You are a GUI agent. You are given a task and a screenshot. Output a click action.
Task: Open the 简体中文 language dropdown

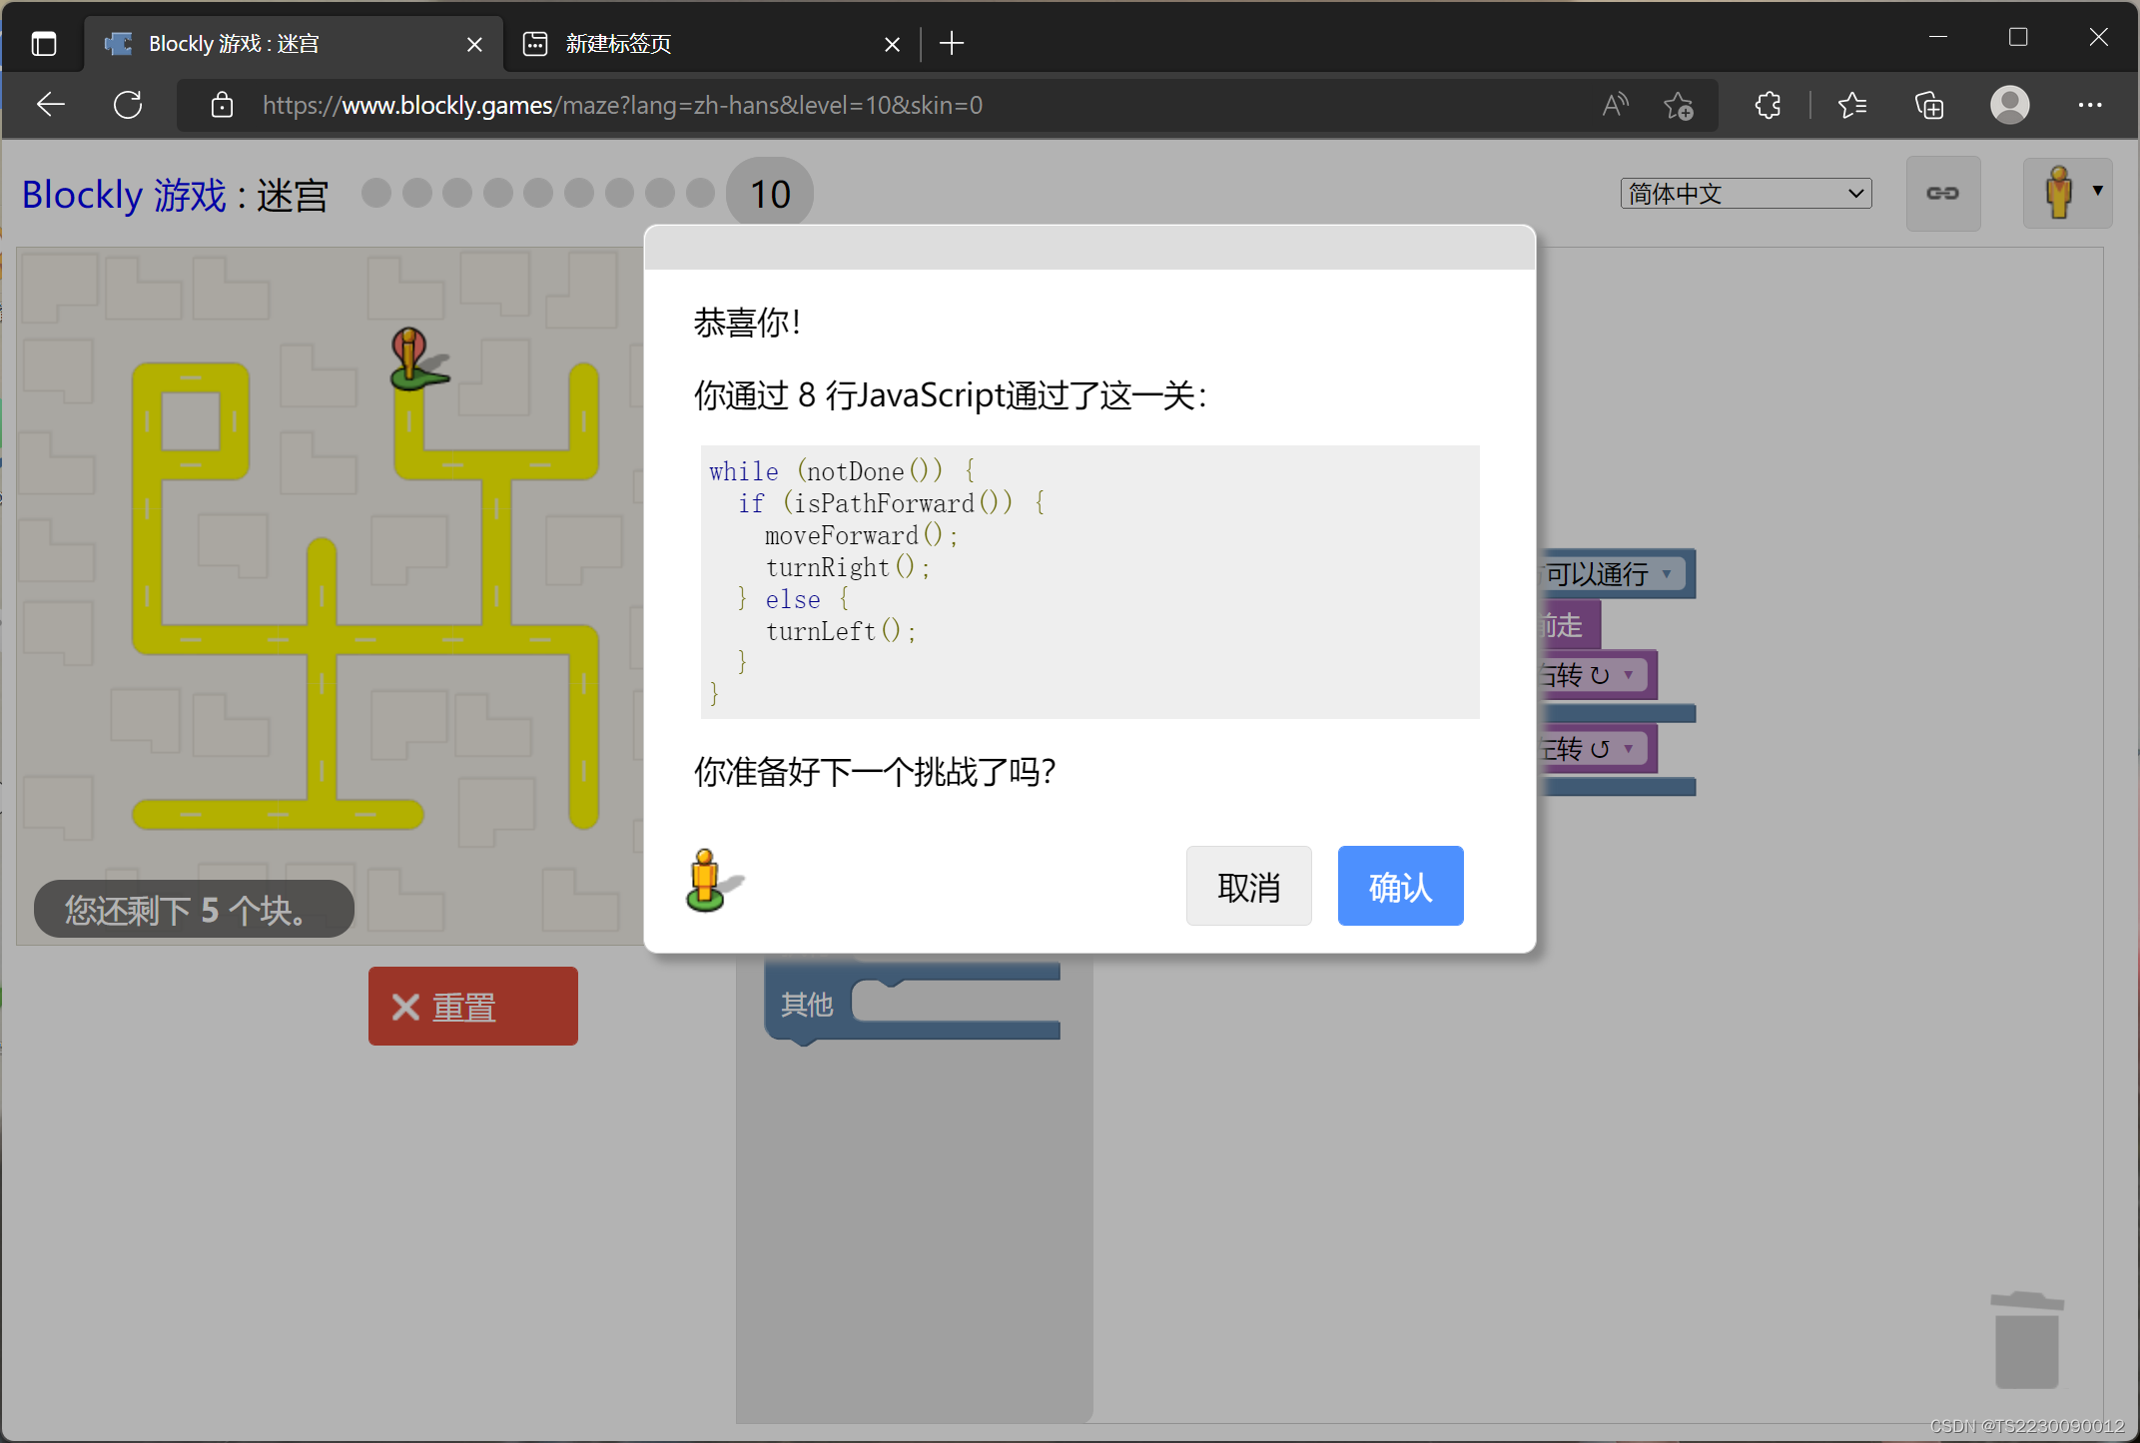pos(1744,193)
